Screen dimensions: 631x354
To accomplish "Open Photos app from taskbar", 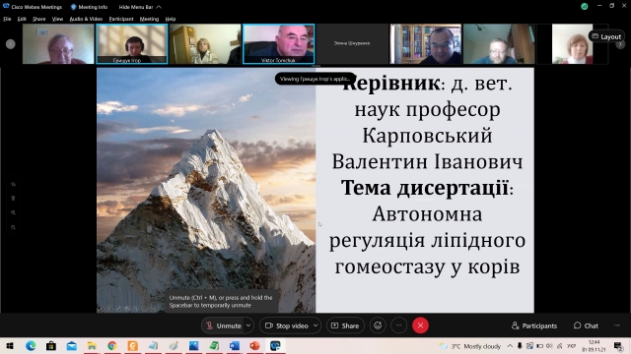I will tap(193, 346).
